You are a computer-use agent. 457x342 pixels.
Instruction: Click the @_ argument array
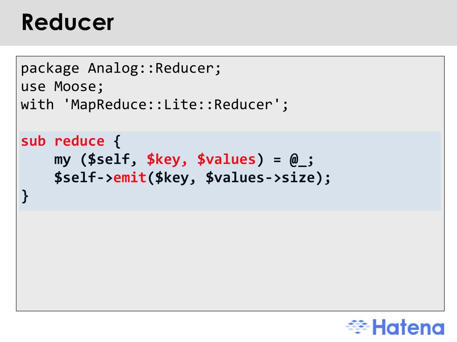coord(298,160)
